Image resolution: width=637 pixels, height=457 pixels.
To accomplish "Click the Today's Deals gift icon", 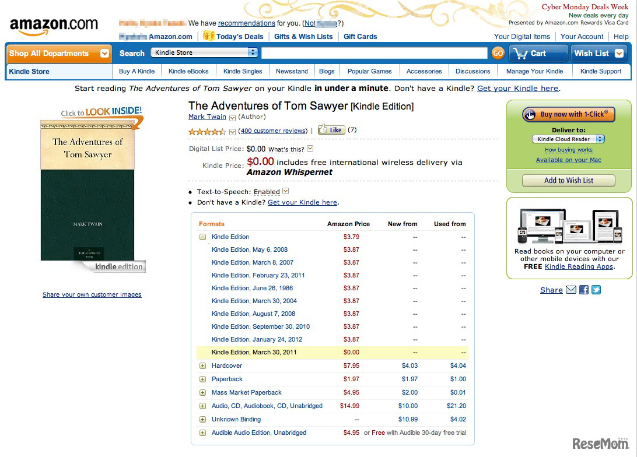I will tap(208, 36).
